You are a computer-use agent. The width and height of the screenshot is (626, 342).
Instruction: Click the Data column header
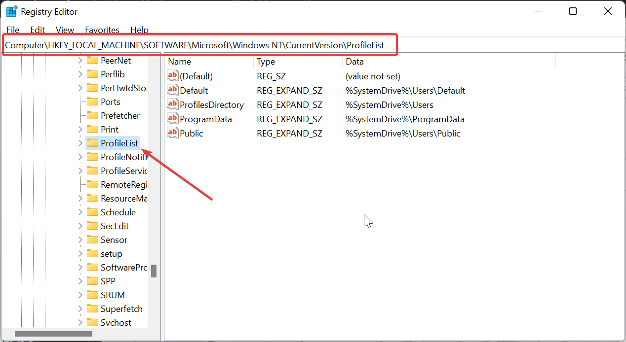(449, 62)
